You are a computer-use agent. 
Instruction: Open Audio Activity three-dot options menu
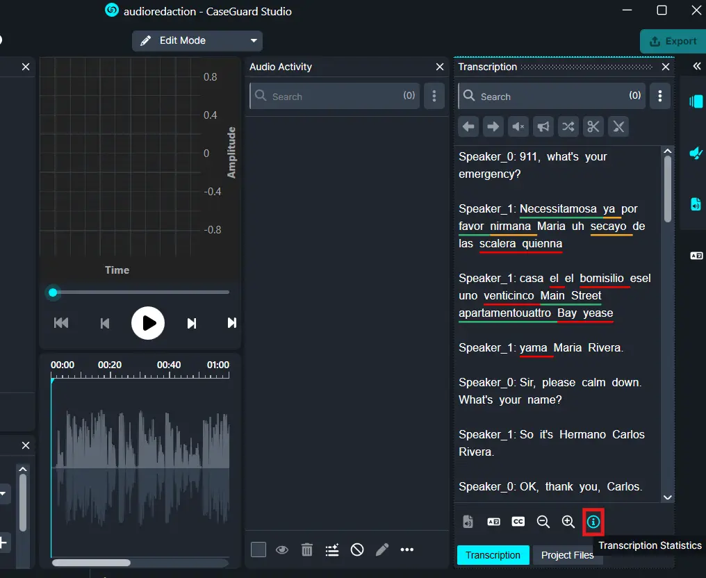point(434,96)
